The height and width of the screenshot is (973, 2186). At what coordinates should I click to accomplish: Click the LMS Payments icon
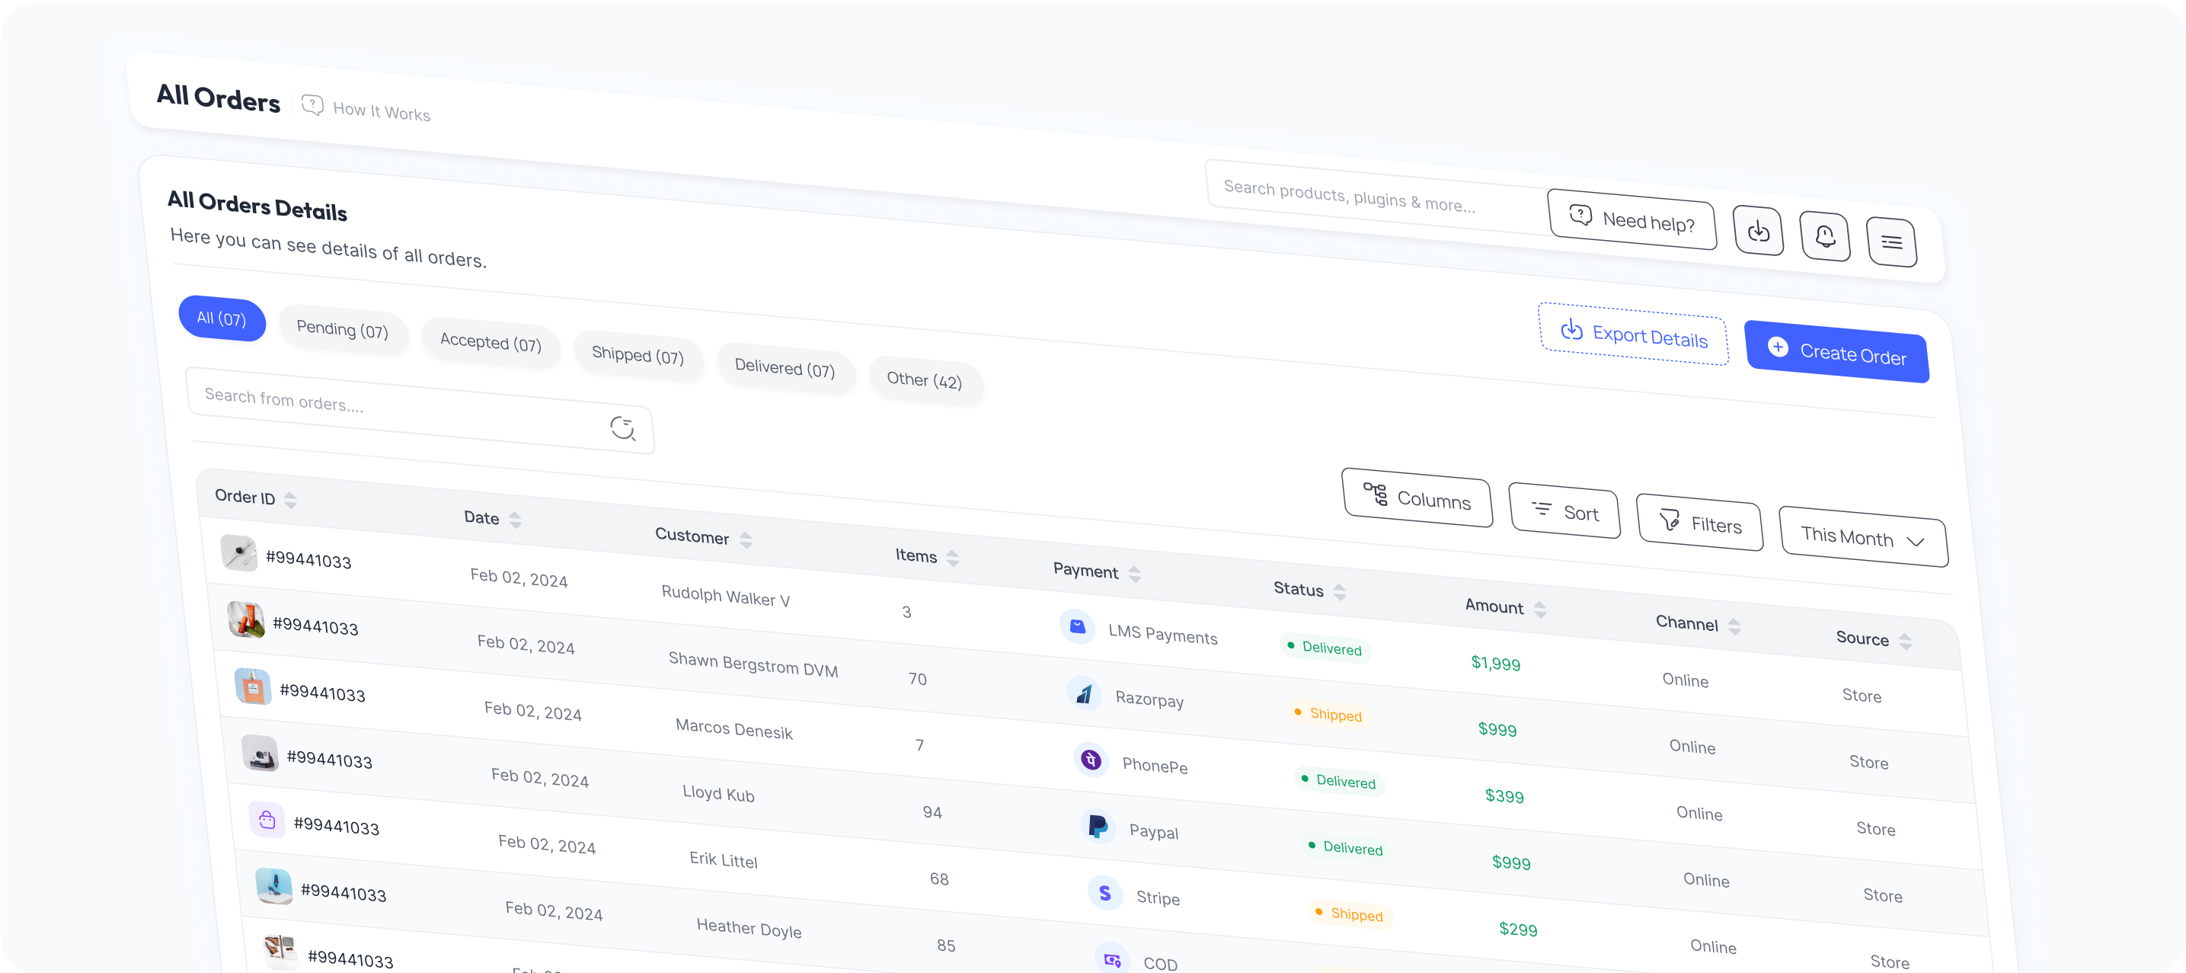1077,626
